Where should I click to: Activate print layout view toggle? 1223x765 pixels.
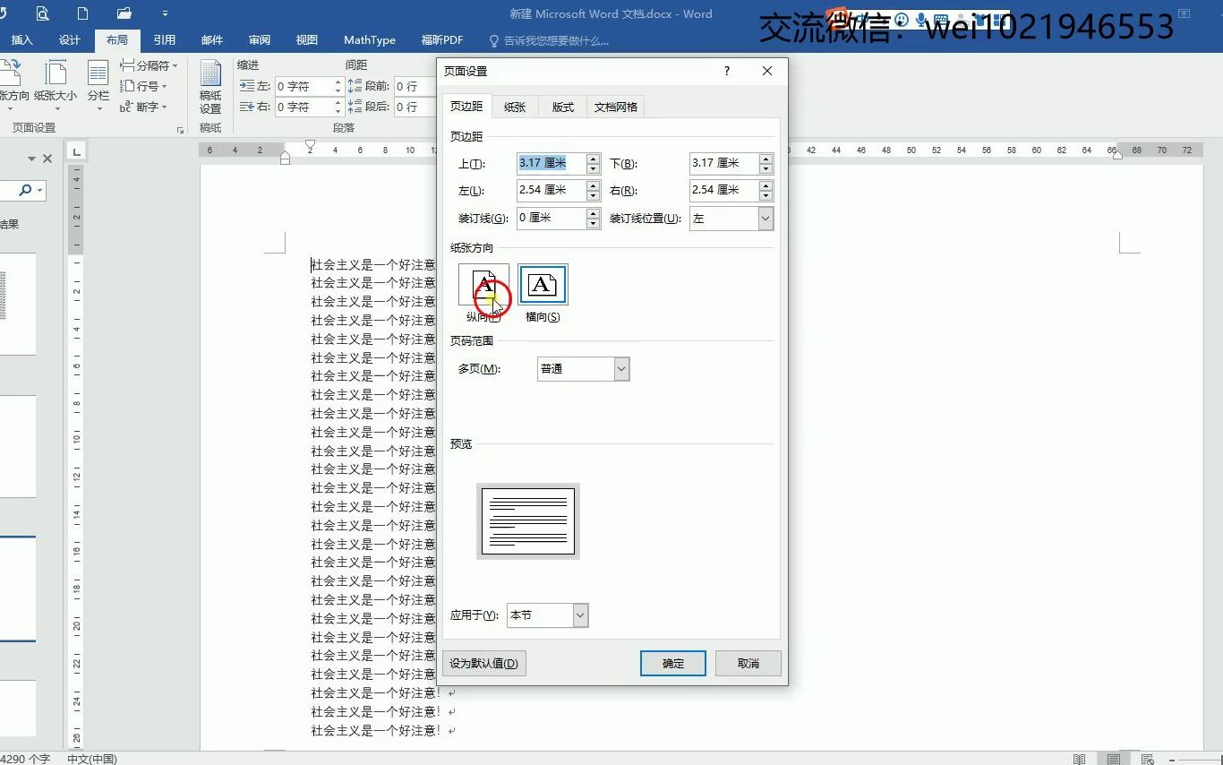pos(1113,758)
